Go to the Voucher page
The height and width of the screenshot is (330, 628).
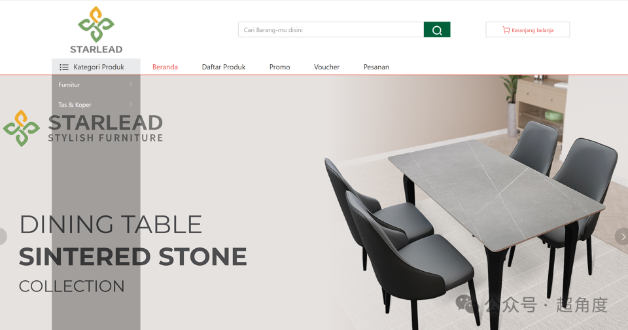tap(327, 67)
